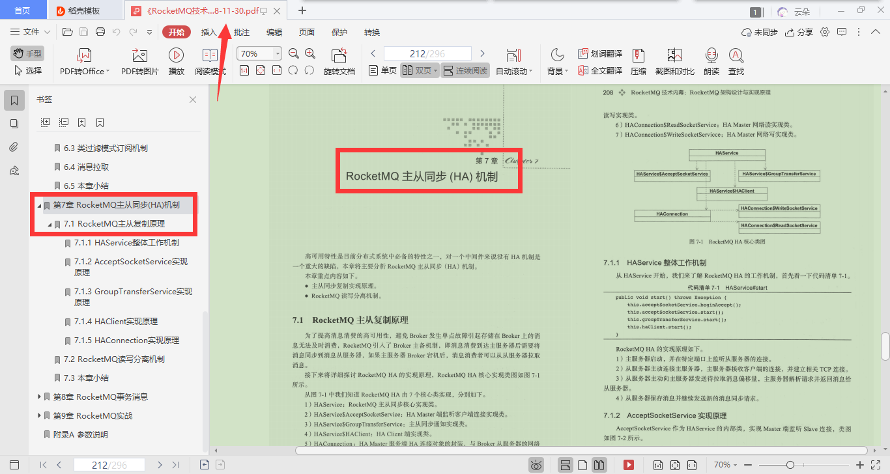Open the status bar 70% zoom dropdown
This screenshot has height=474, width=890.
pyautogui.click(x=727, y=465)
